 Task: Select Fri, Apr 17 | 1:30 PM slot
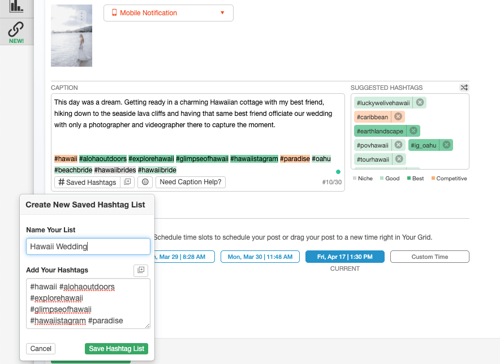pyautogui.click(x=344, y=257)
